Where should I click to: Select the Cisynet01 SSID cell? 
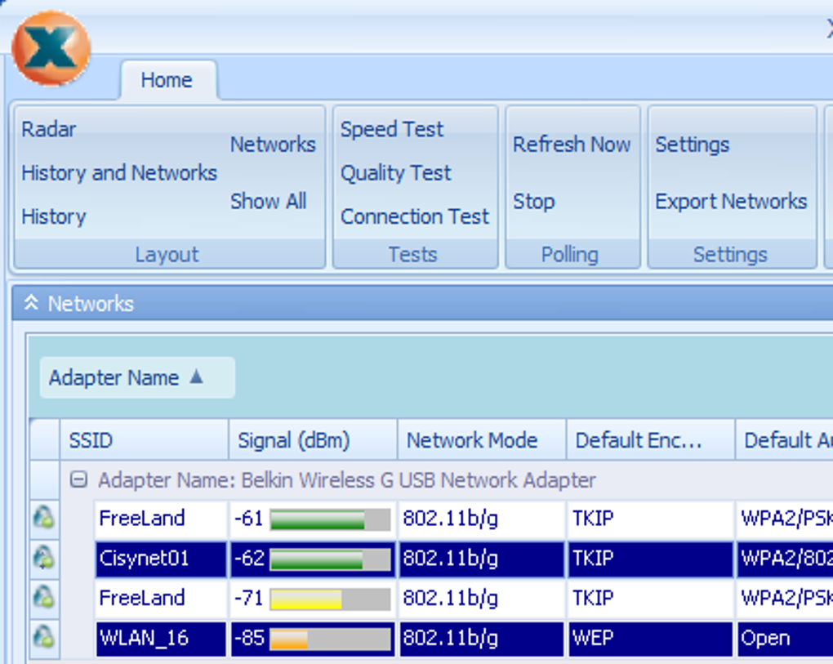pos(161,559)
